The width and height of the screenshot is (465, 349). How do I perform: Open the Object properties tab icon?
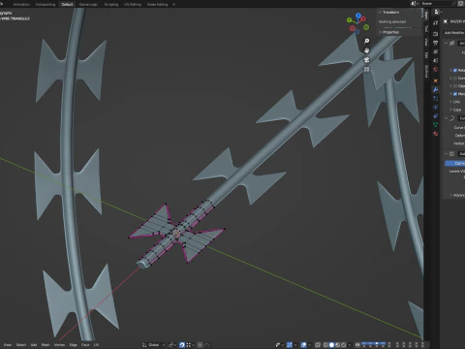pos(436,80)
